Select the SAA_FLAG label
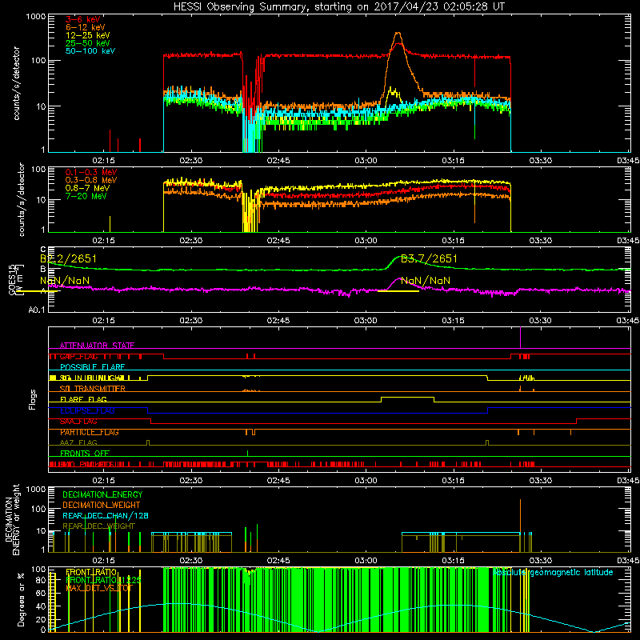The height and width of the screenshot is (640, 640). point(78,421)
